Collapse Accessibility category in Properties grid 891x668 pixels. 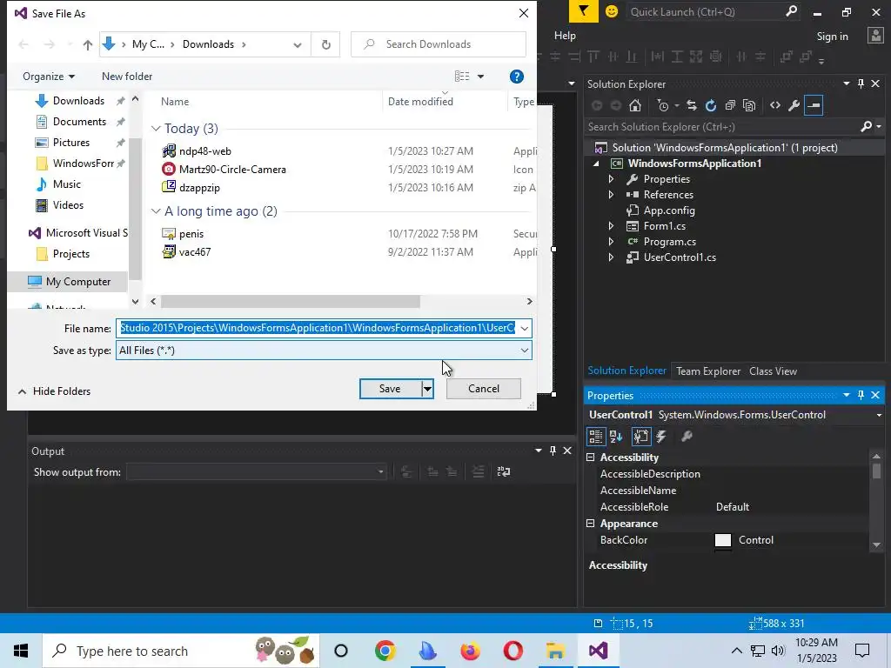(591, 458)
